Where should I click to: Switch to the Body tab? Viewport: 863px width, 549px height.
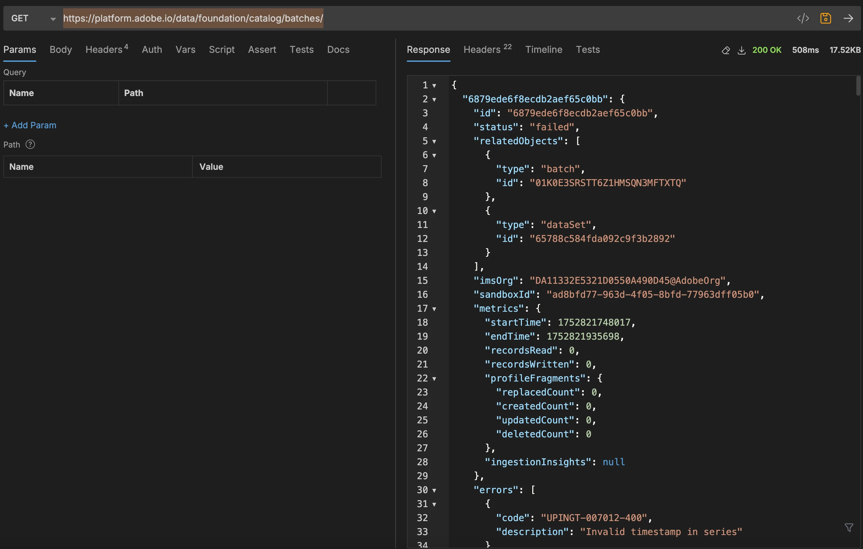pyautogui.click(x=61, y=50)
